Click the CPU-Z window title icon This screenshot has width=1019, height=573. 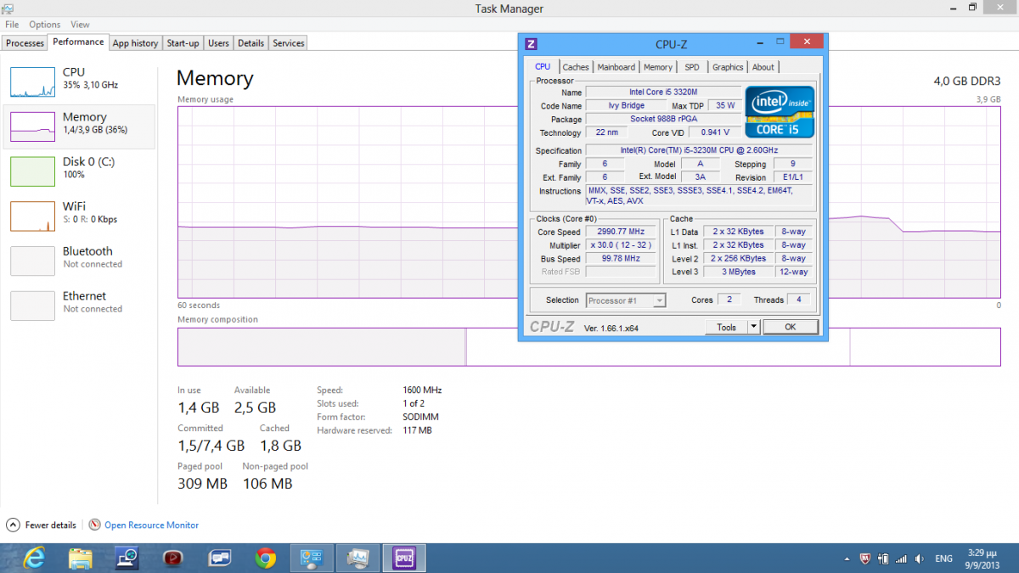532,43
